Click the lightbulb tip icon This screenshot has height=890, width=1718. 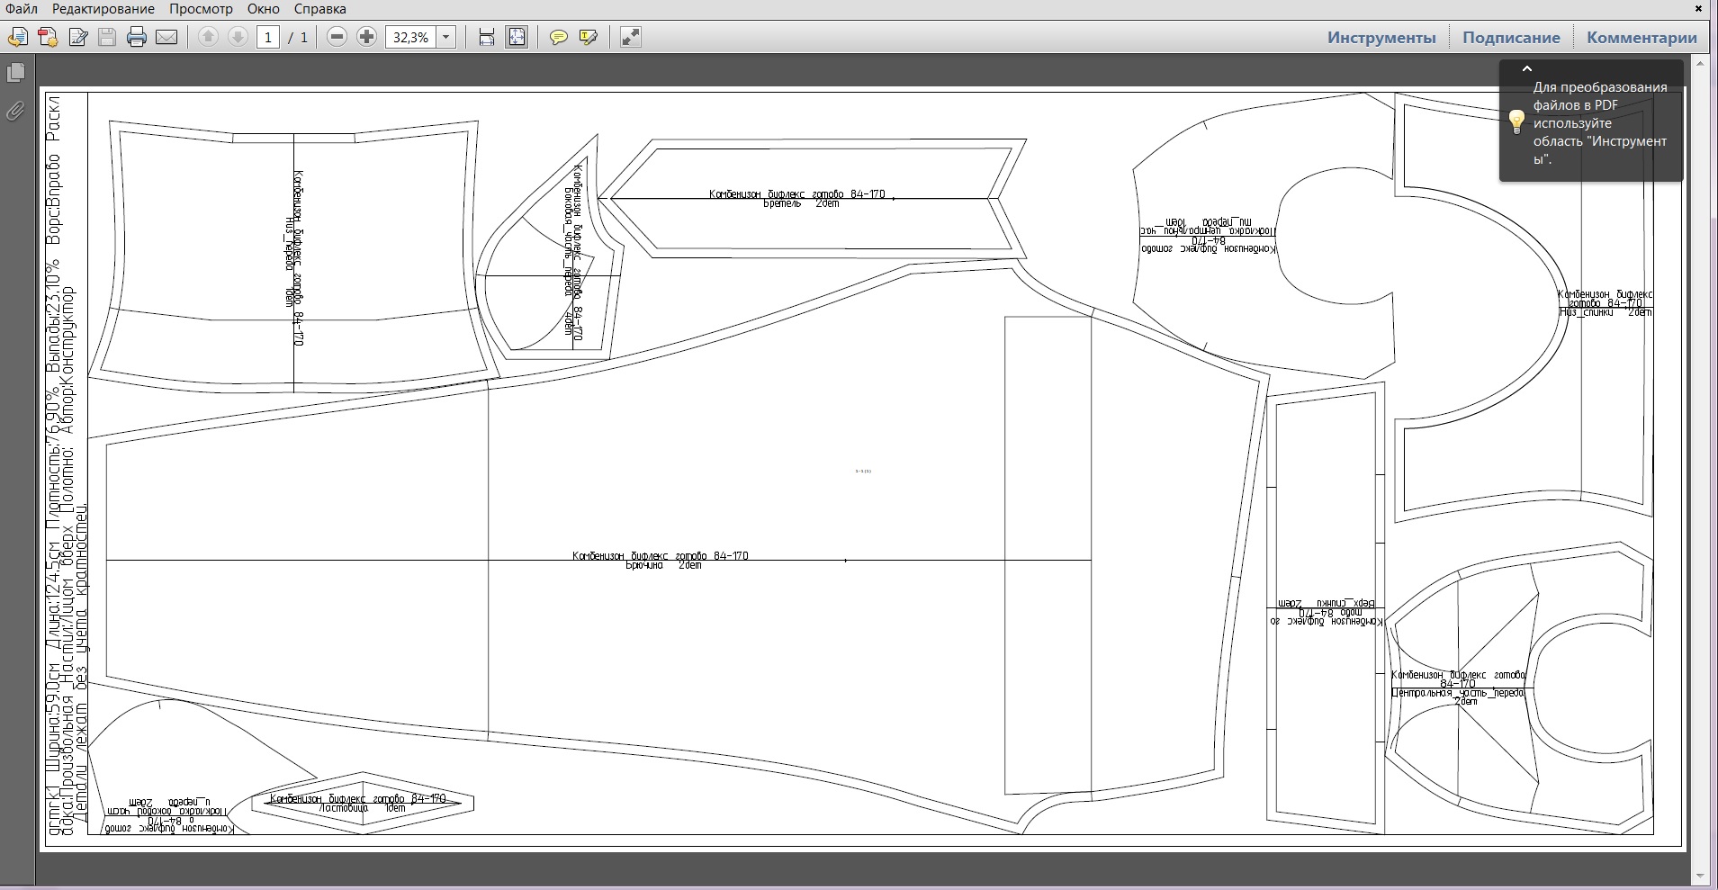1516,121
